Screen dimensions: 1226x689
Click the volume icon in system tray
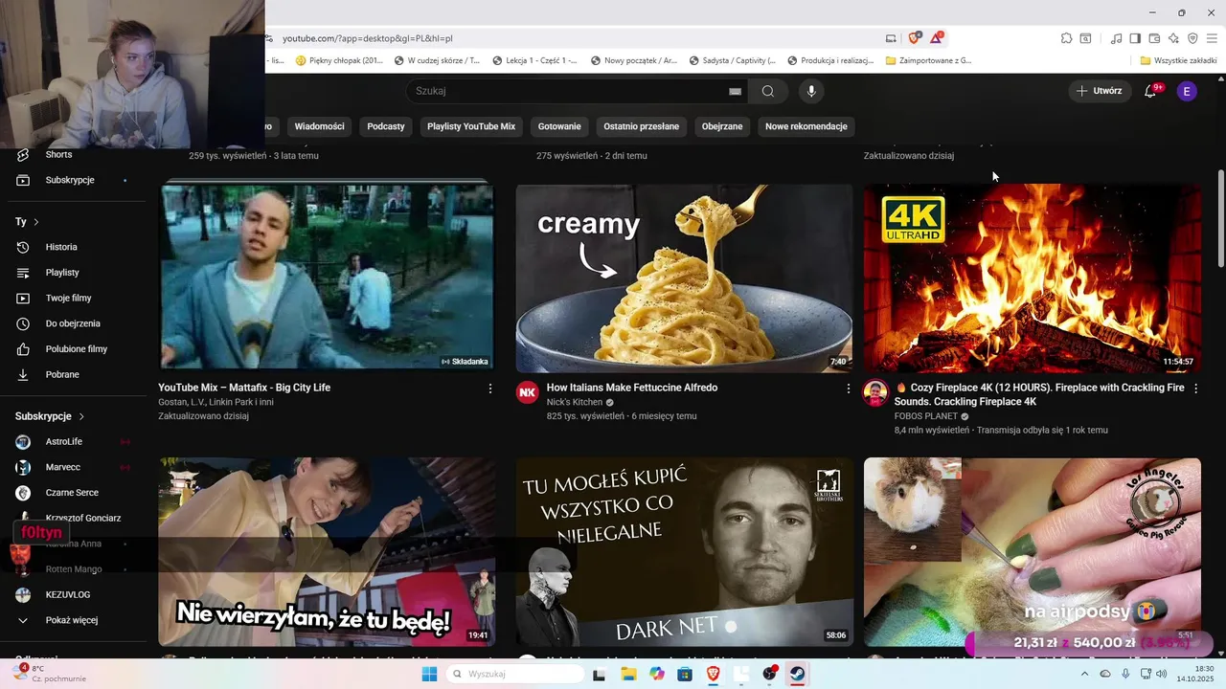click(1161, 674)
